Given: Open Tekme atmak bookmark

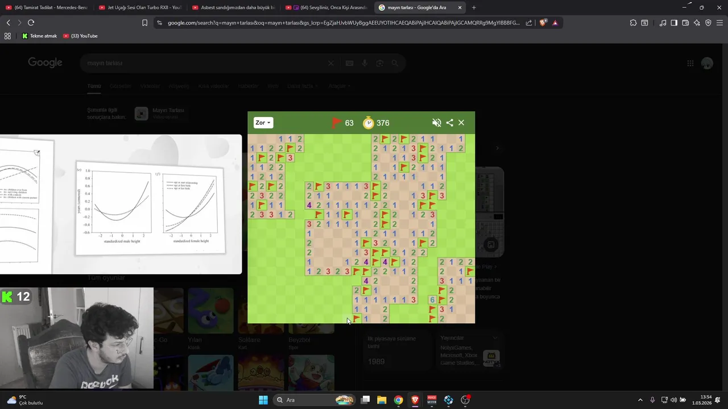Looking at the screenshot, I should point(40,36).
